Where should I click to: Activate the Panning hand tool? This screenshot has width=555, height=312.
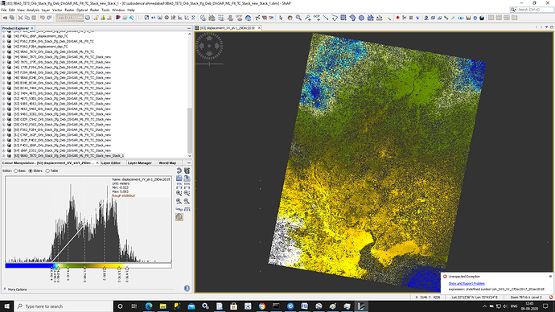[x=290, y=18]
